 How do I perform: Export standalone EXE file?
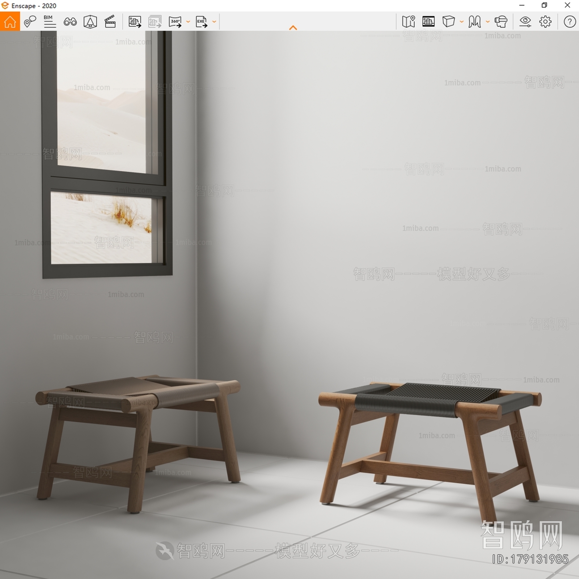202,22
